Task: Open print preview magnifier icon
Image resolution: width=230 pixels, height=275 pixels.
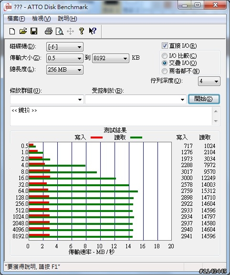Action: coord(59,32)
